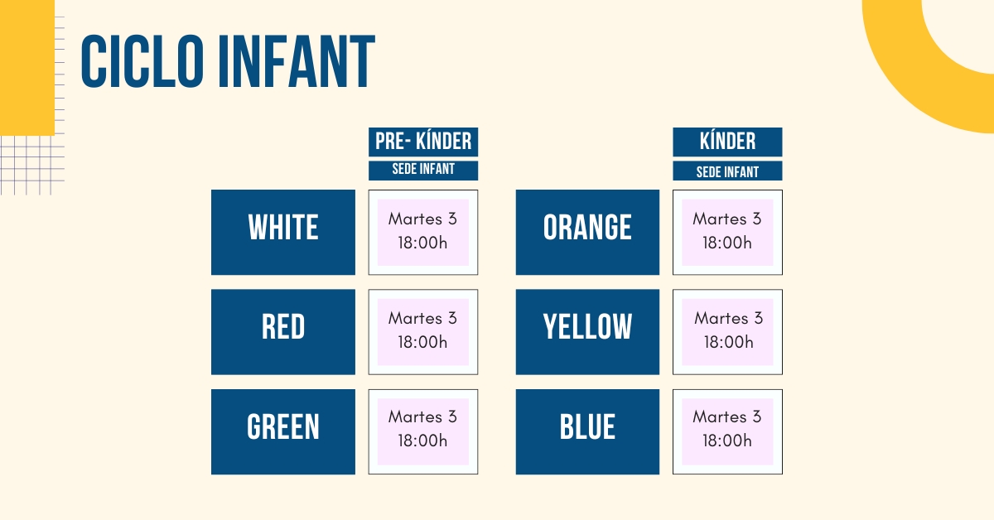Select the PRE- KÍNDER header
994x520 pixels.
[423, 142]
